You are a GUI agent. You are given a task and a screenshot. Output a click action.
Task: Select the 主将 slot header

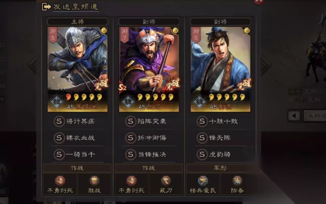pos(77,22)
